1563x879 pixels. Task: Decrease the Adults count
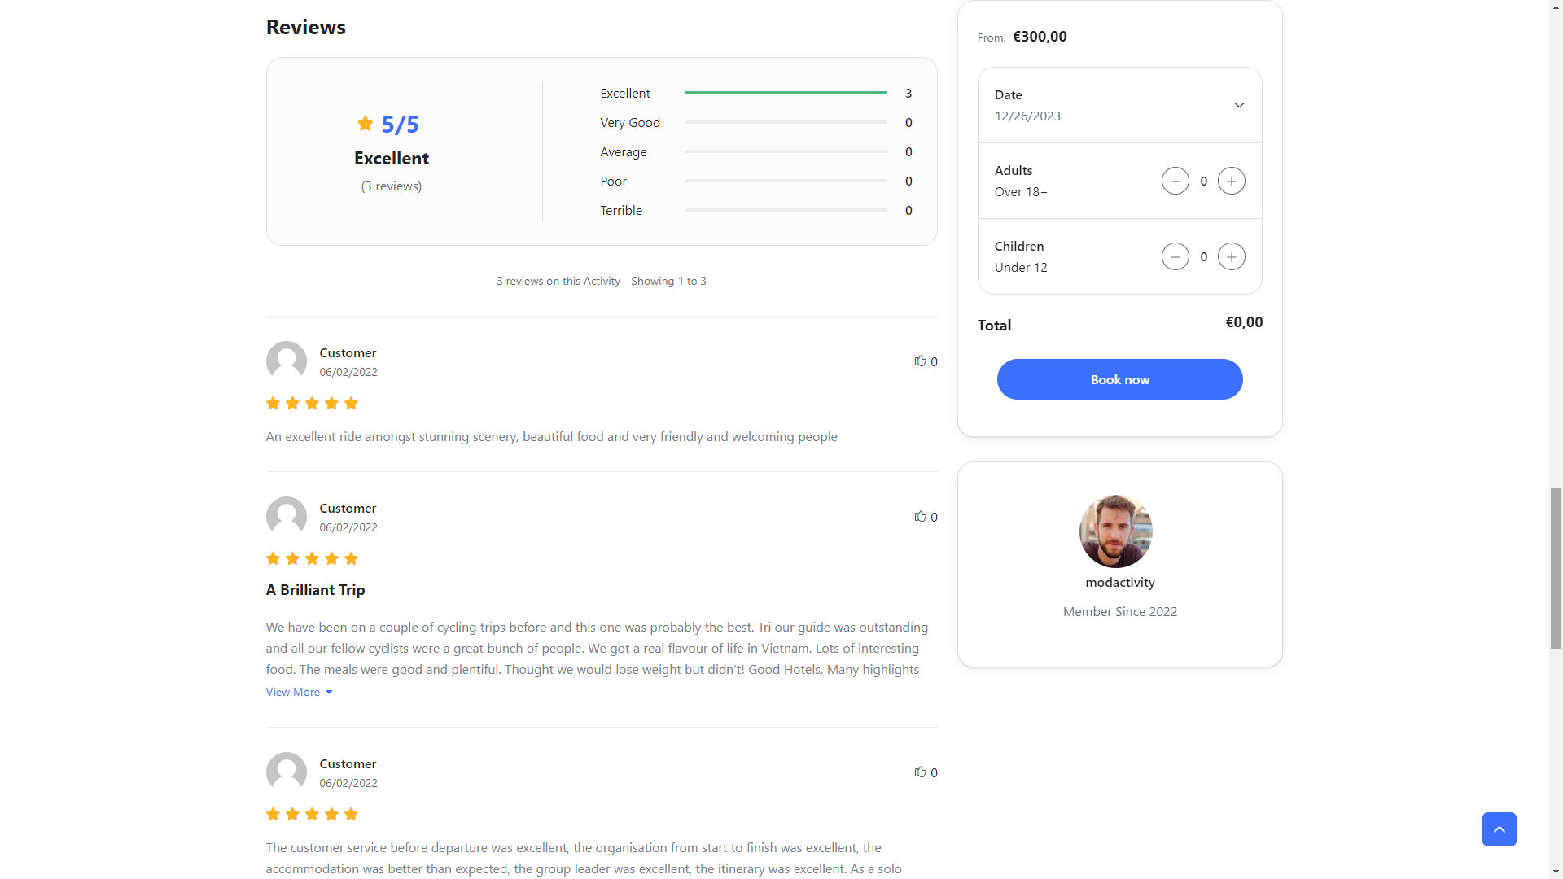tap(1175, 181)
